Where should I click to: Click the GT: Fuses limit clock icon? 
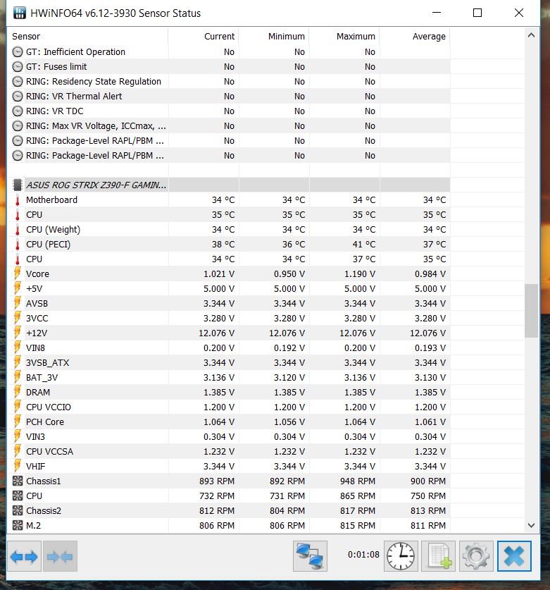coord(18,66)
